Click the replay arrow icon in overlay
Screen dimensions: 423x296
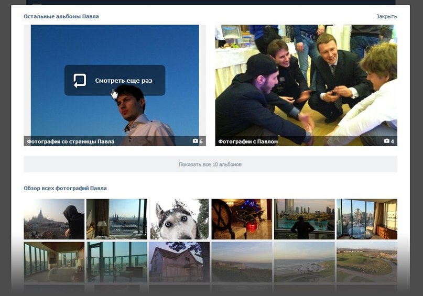[x=80, y=81]
